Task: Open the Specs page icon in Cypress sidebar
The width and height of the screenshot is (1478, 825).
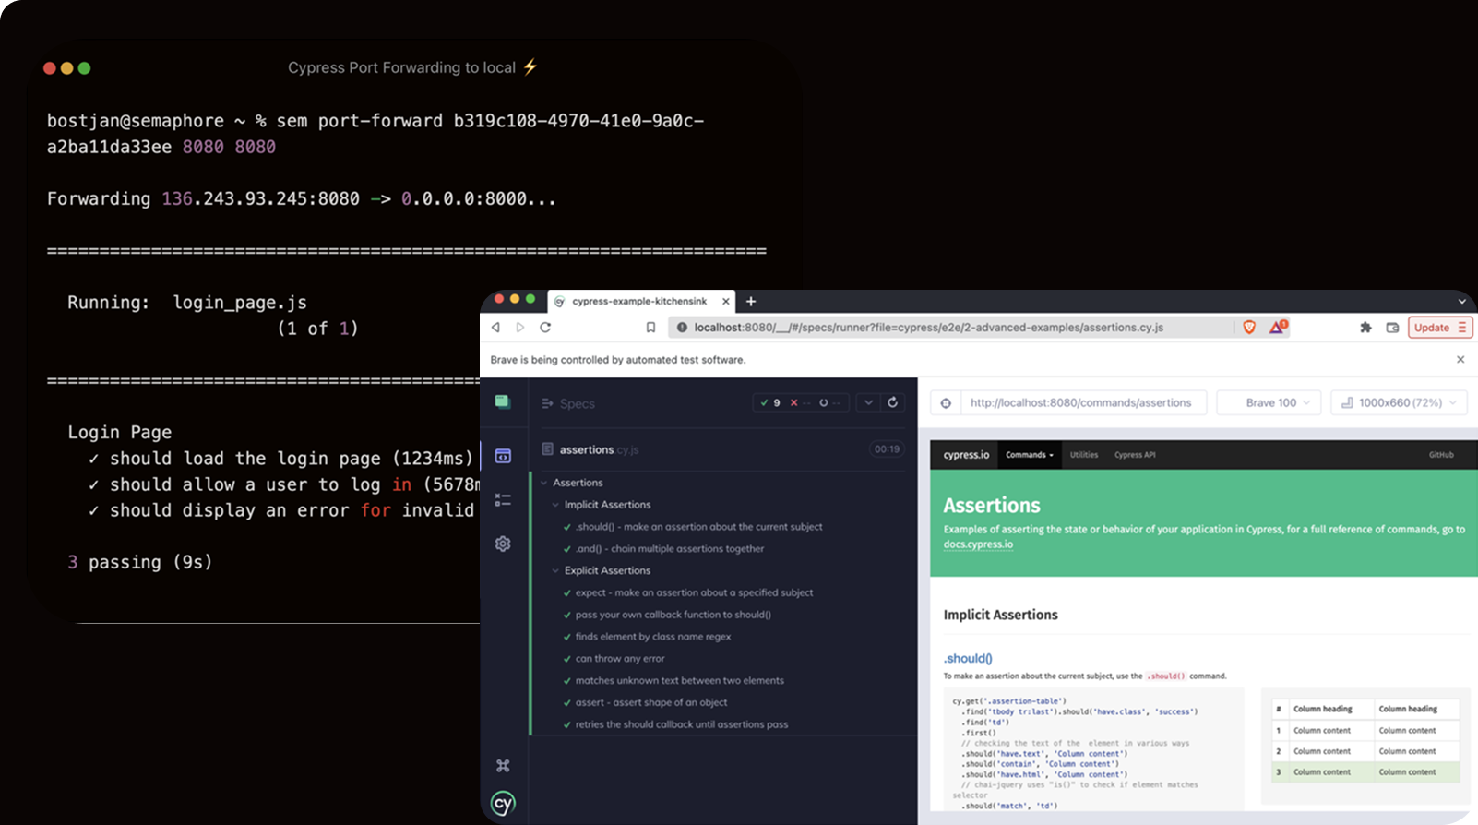Action: point(503,456)
